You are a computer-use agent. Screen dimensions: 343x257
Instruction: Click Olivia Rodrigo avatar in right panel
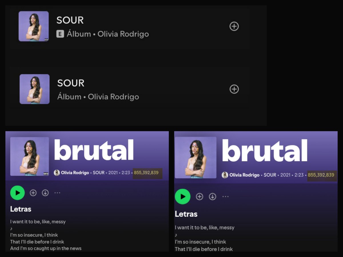[225, 175]
